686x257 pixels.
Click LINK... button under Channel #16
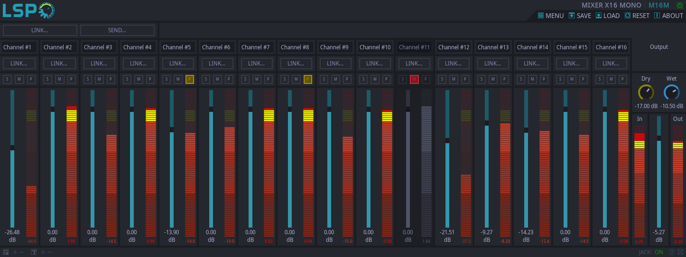(611, 63)
